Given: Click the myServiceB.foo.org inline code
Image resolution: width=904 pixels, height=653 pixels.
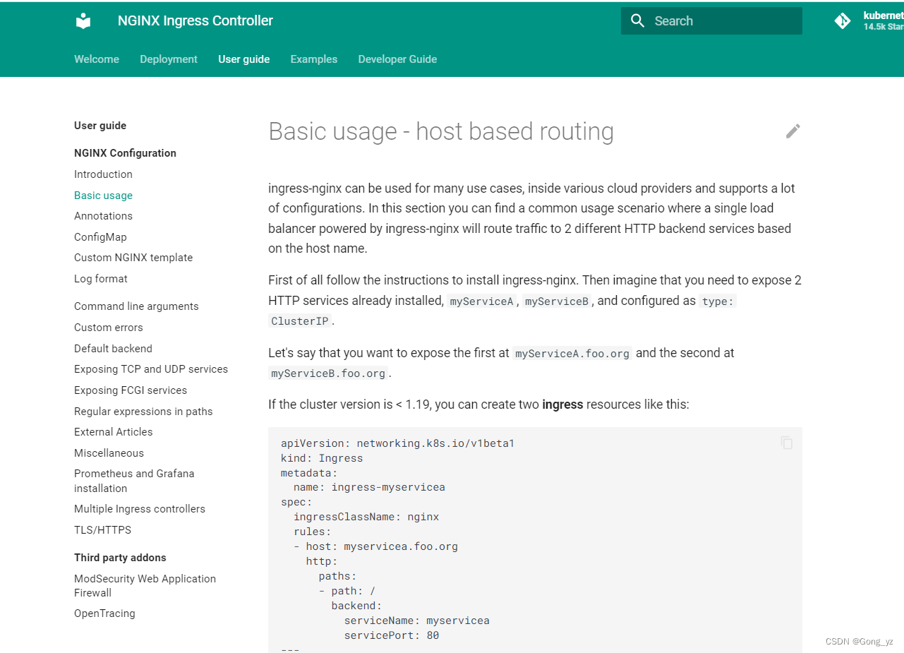Looking at the screenshot, I should (x=328, y=373).
